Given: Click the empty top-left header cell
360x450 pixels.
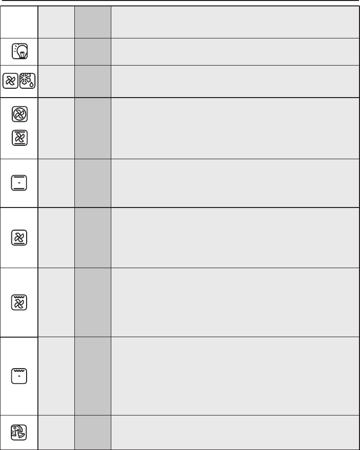Looking at the screenshot, I should [19, 22].
